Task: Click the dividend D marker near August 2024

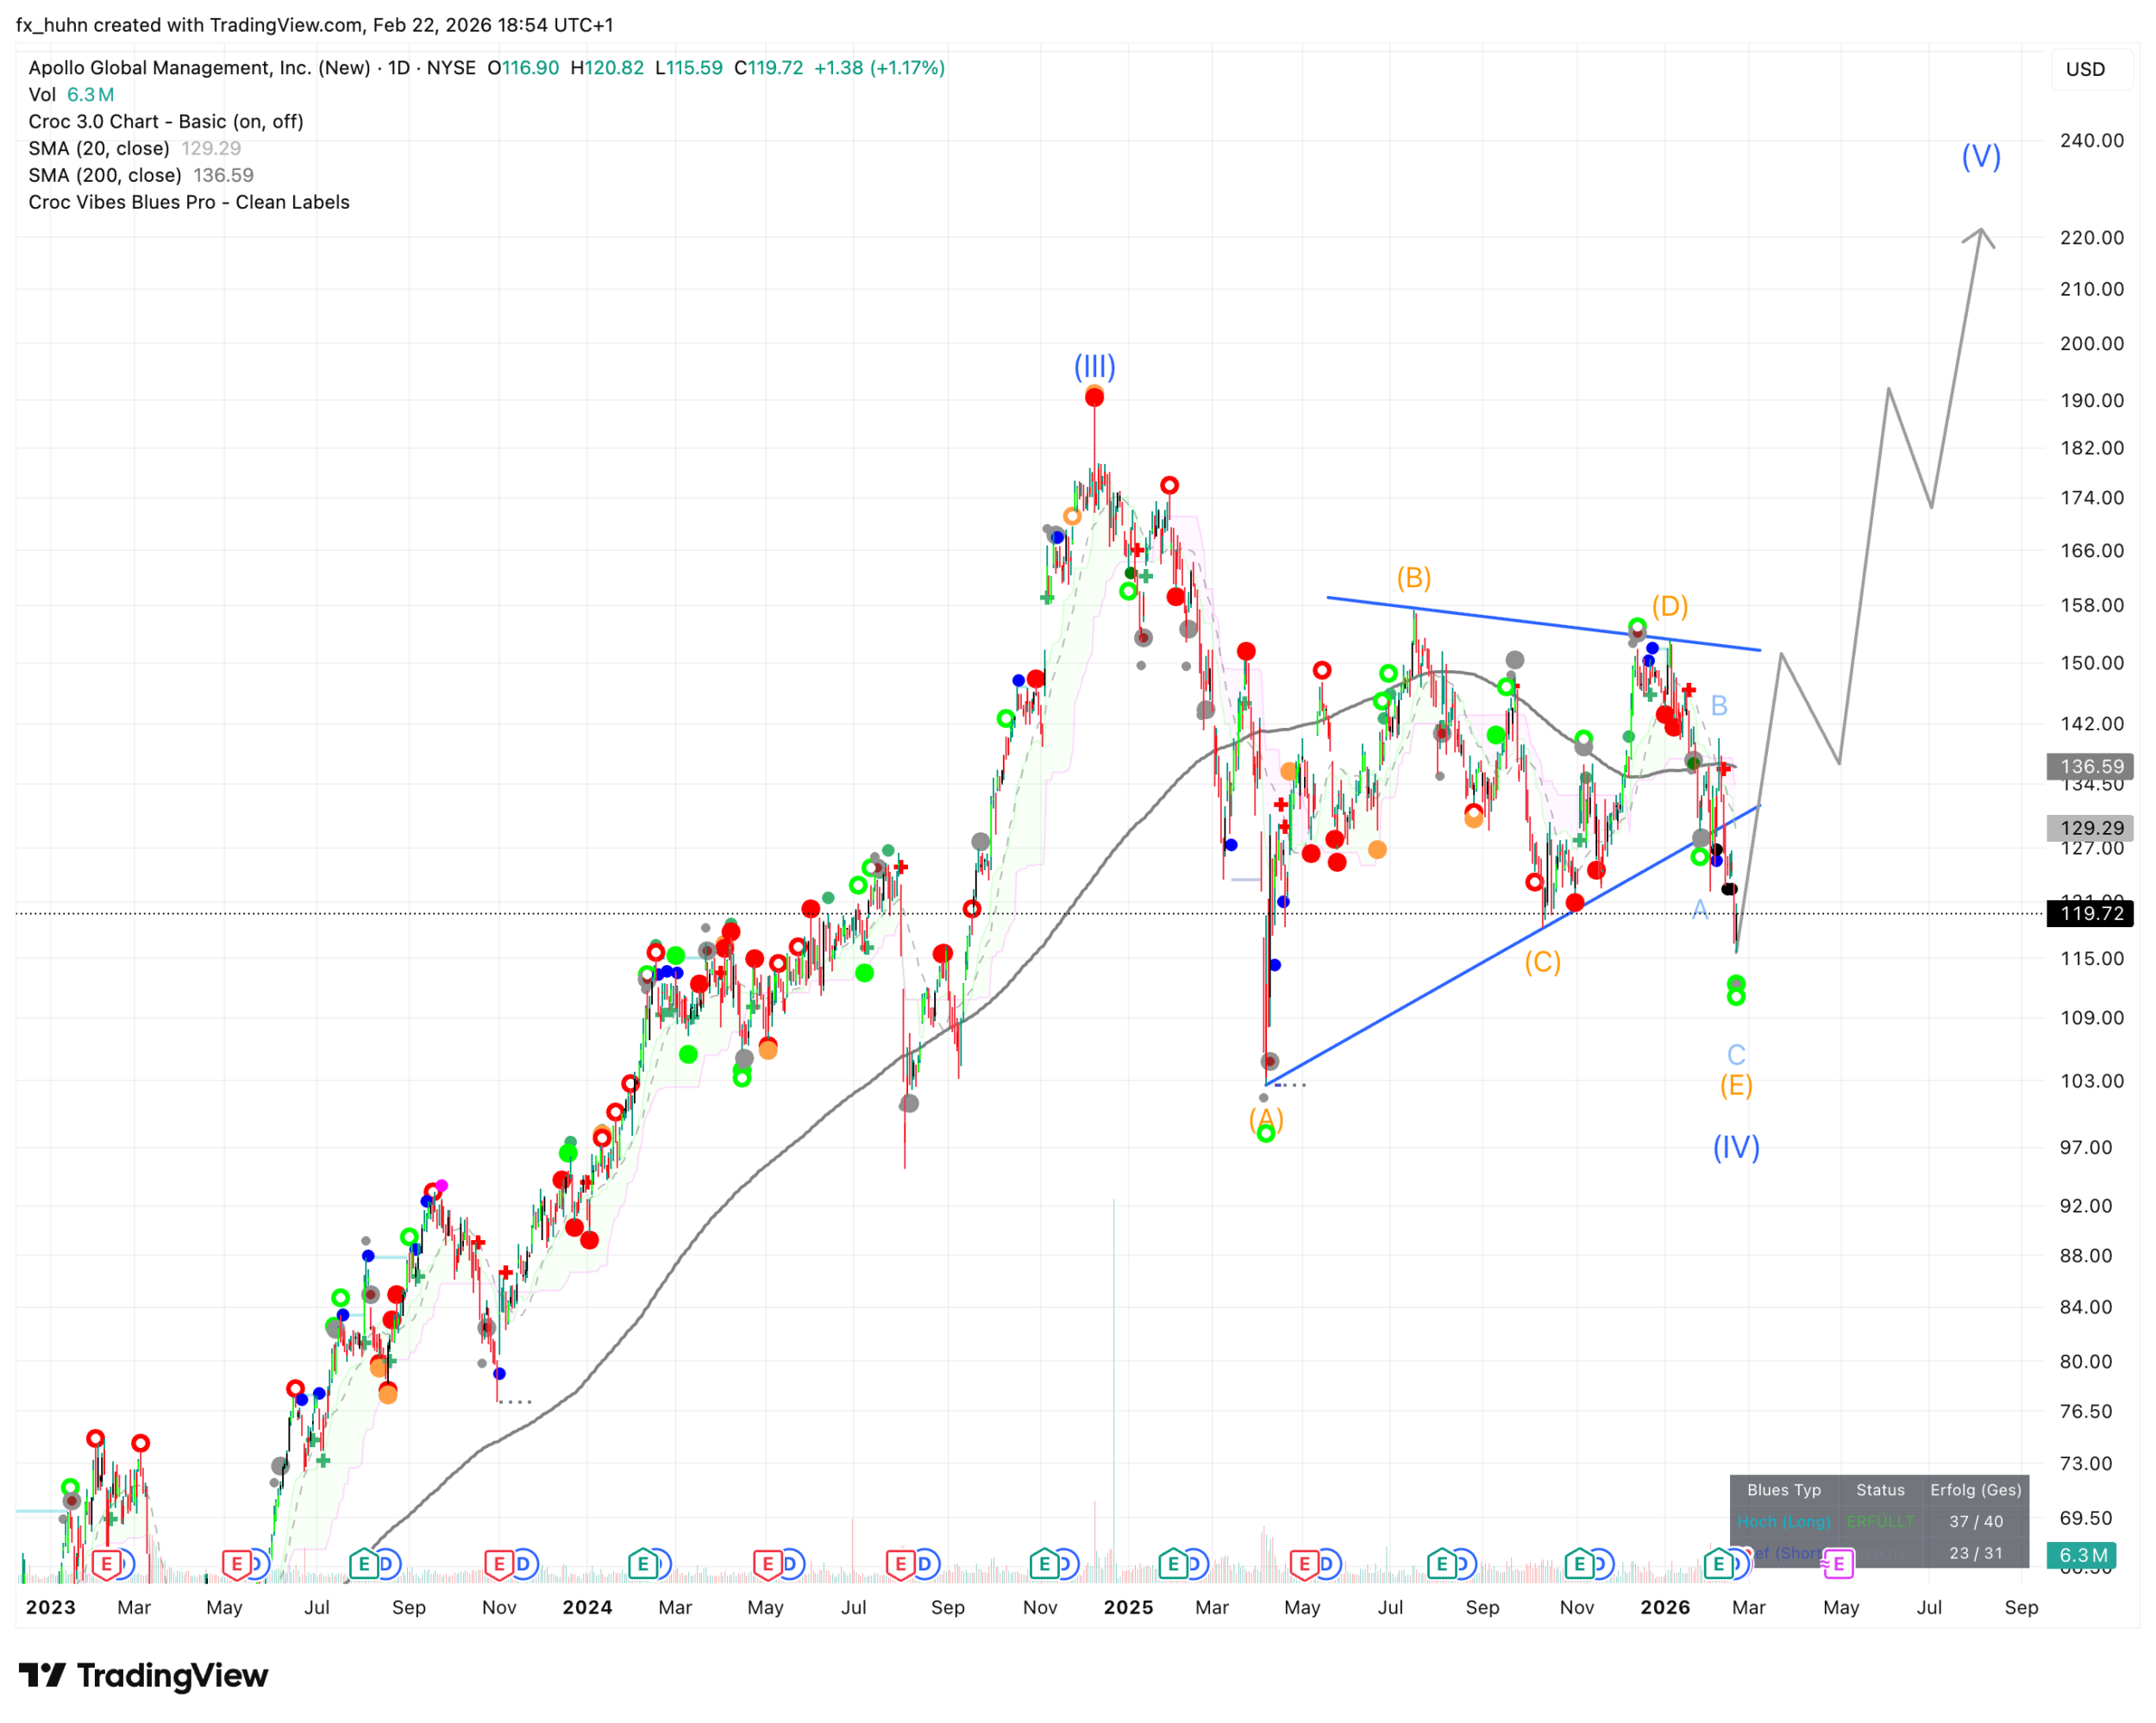Action: point(924,1563)
